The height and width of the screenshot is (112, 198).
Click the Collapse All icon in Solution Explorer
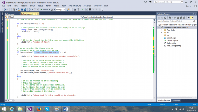coord(181,18)
